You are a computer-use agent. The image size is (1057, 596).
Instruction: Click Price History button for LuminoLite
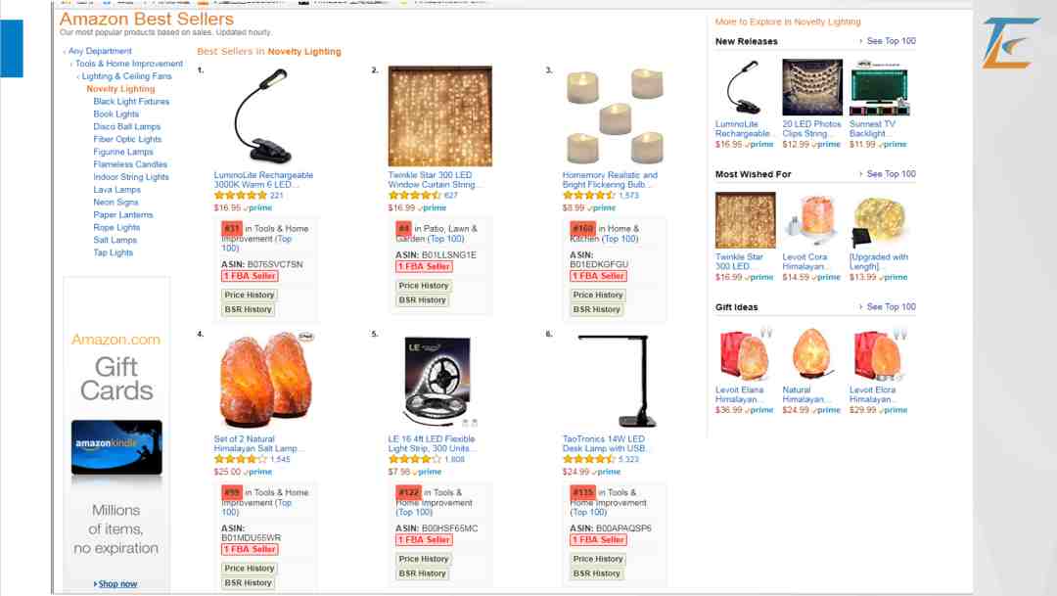click(249, 295)
